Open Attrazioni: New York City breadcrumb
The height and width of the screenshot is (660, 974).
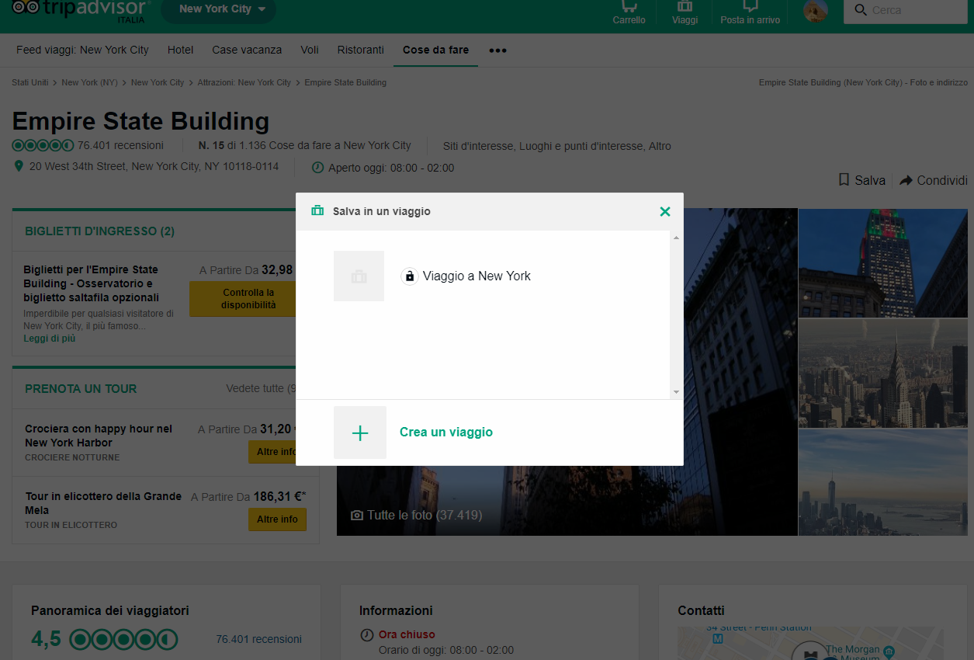[244, 82]
